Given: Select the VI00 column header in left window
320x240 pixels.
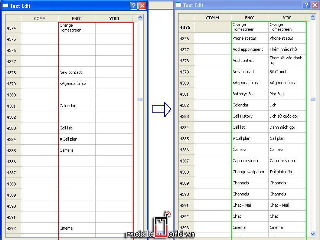Looking at the screenshot, I should pyautogui.click(x=114, y=19).
